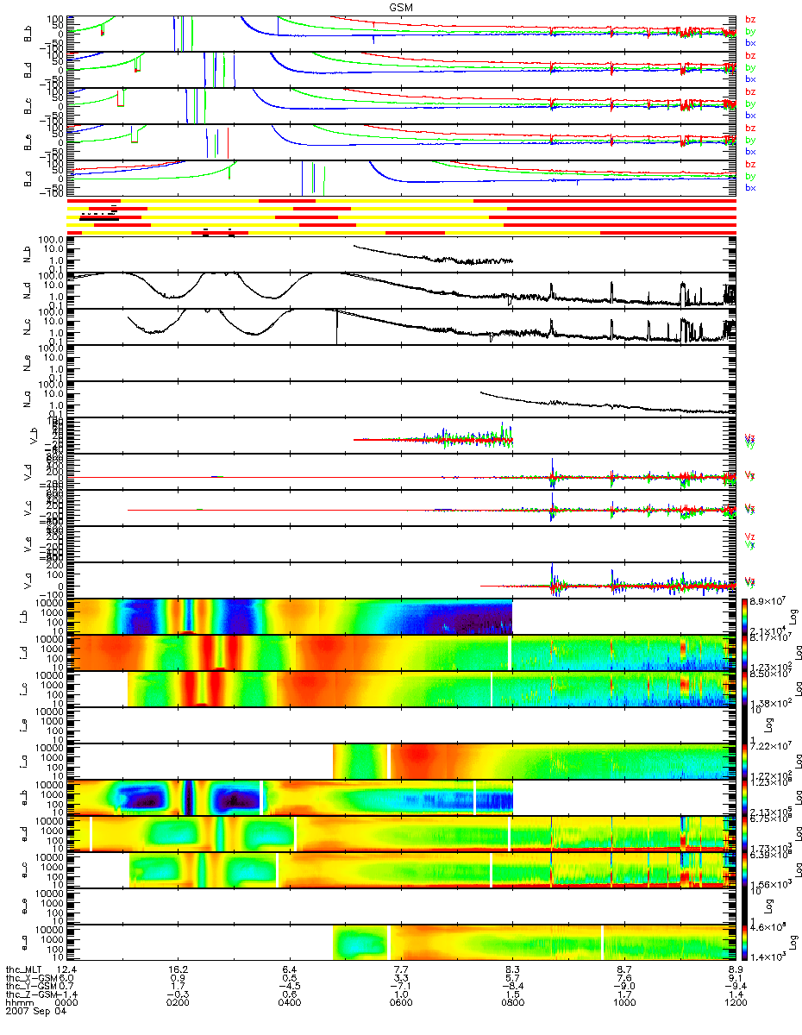Click the bz legend label of panel B_b
This screenshot has height=1035, width=802.
pos(750,19)
